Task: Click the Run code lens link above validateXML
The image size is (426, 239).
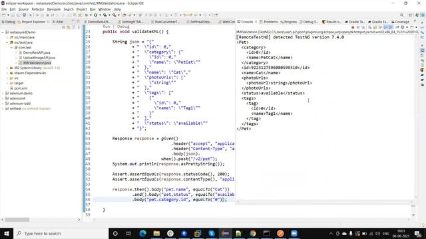Action: pos(106,27)
